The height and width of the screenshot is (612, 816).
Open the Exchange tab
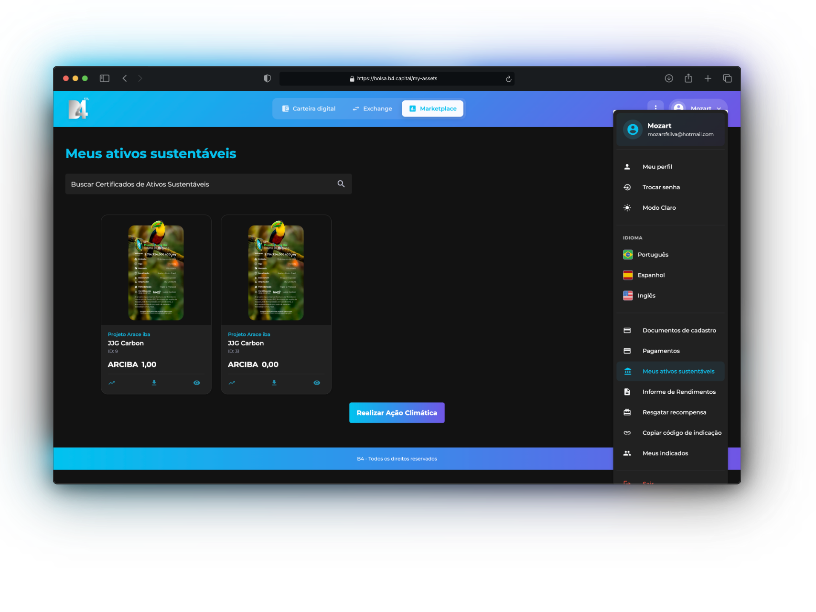pyautogui.click(x=372, y=109)
